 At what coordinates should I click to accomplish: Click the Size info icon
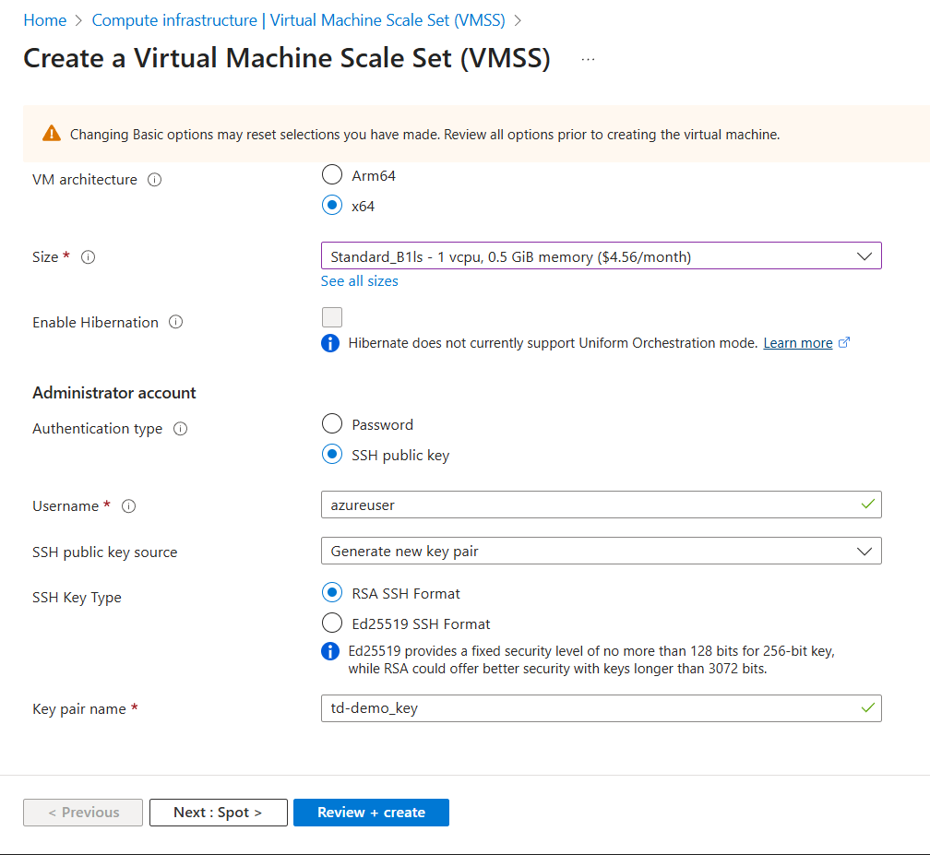click(89, 257)
